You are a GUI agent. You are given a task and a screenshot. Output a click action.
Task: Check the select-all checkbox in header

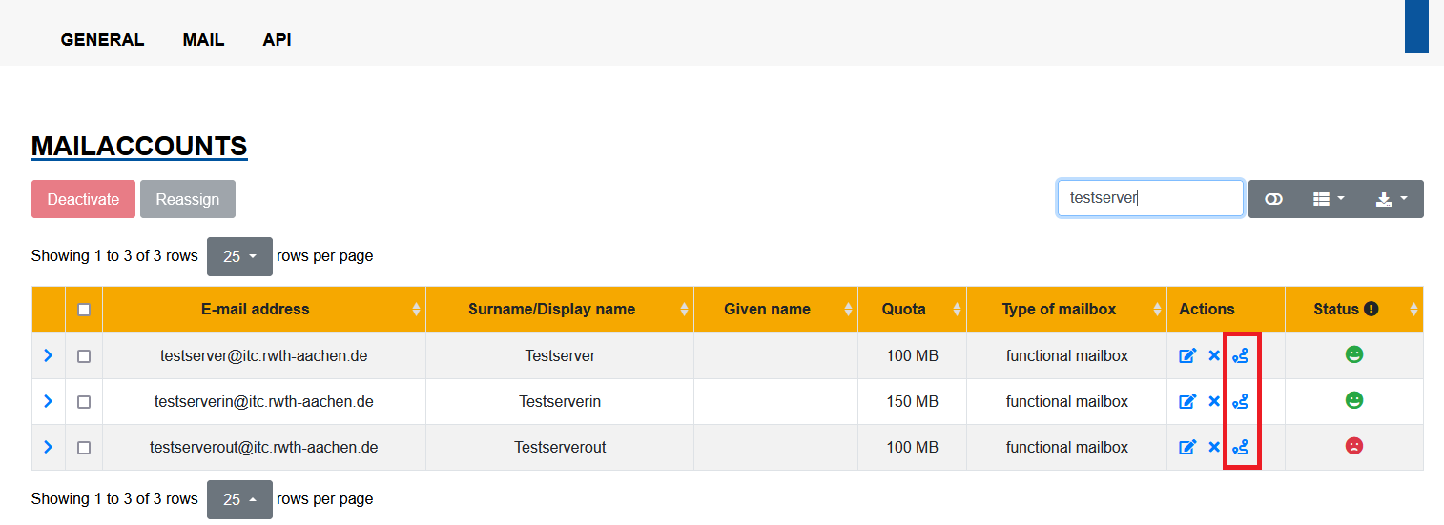click(84, 310)
